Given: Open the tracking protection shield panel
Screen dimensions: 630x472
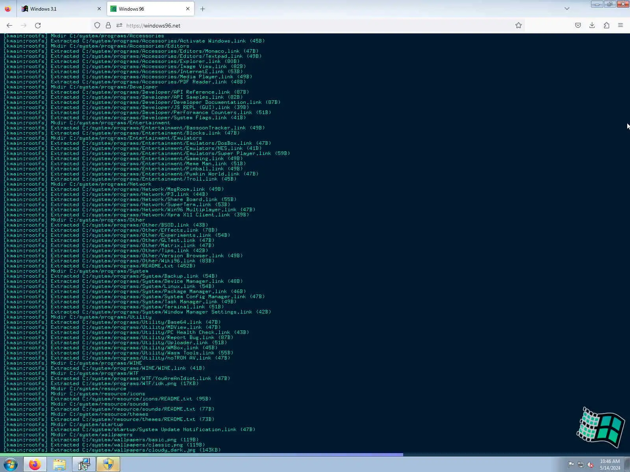Looking at the screenshot, I should tap(97, 26).
